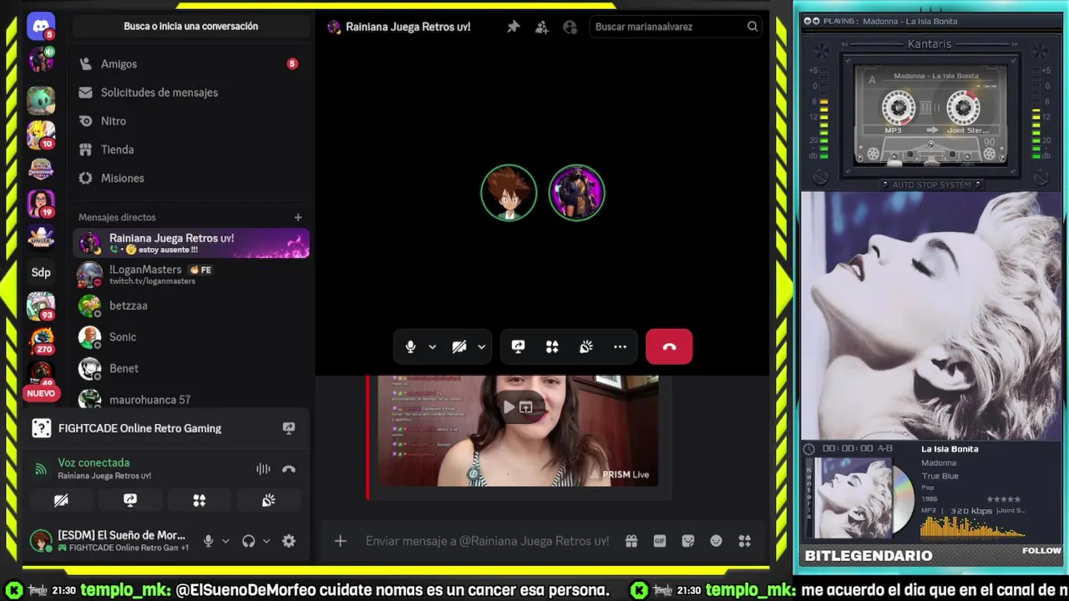Open Nitro page

[x=190, y=121]
